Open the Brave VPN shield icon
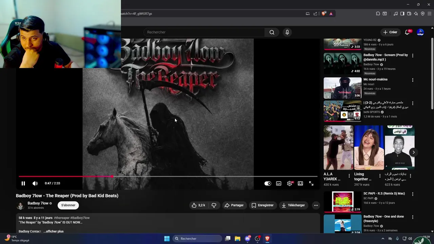This screenshot has height=244, width=434. click(x=422, y=14)
